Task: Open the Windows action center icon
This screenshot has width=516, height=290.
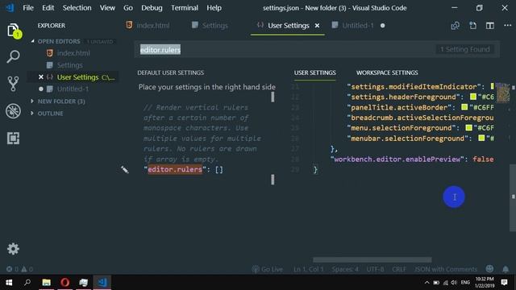Action: (504, 283)
